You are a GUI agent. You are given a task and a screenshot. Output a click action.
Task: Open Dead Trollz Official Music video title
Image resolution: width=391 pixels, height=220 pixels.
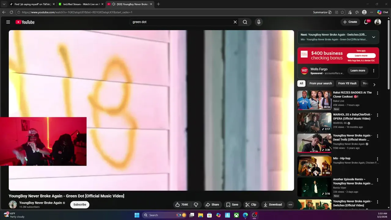tap(353, 137)
